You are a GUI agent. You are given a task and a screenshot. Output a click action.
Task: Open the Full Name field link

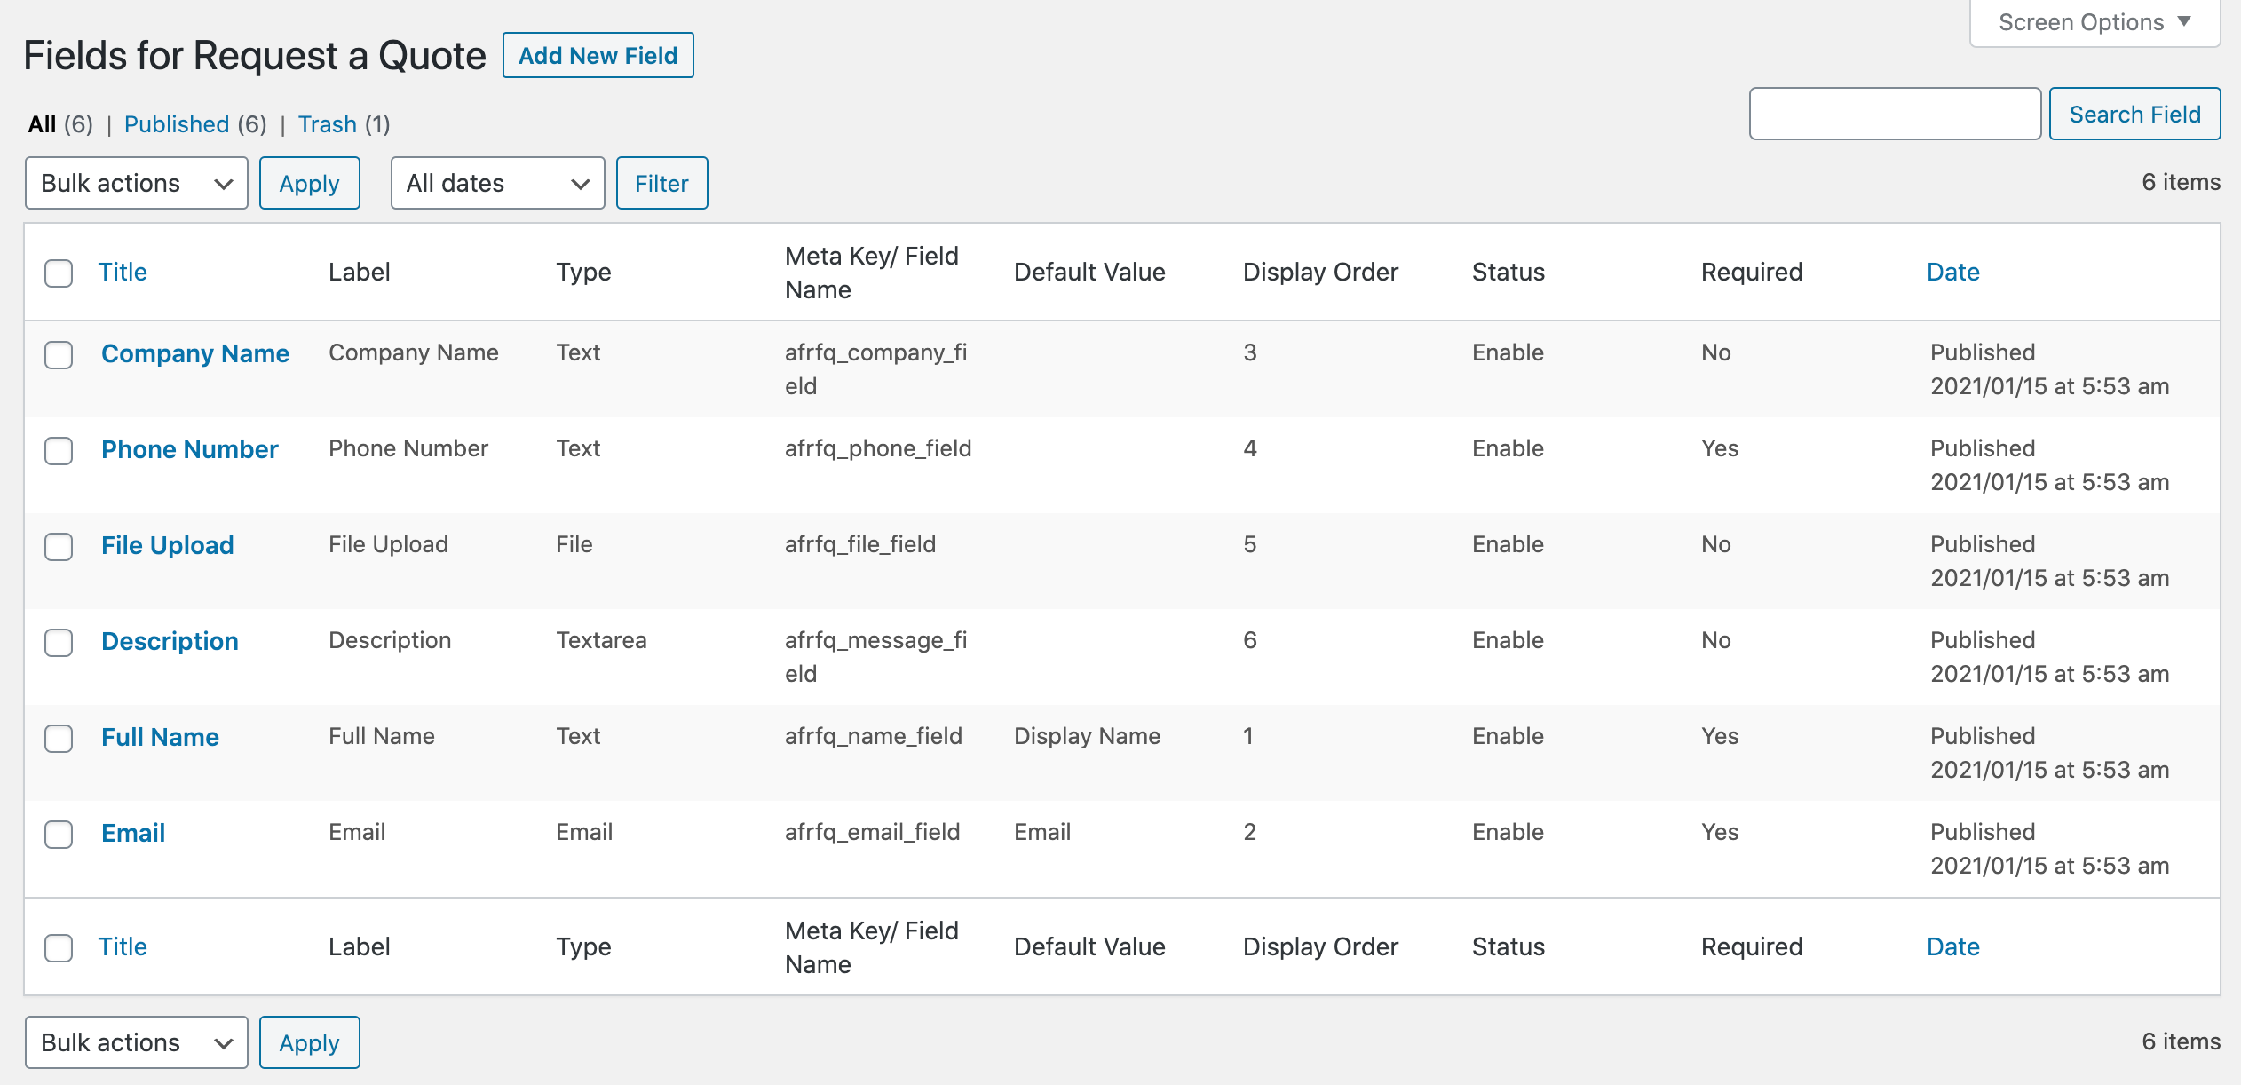[160, 737]
